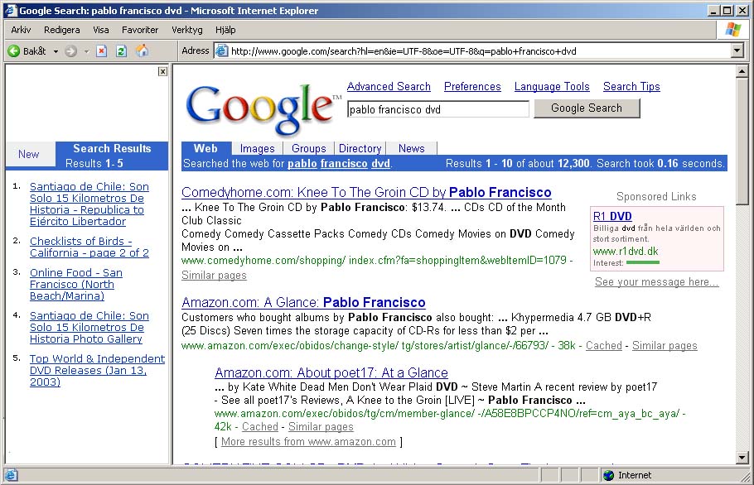Open Checklists of Birds California side result

tap(89, 247)
